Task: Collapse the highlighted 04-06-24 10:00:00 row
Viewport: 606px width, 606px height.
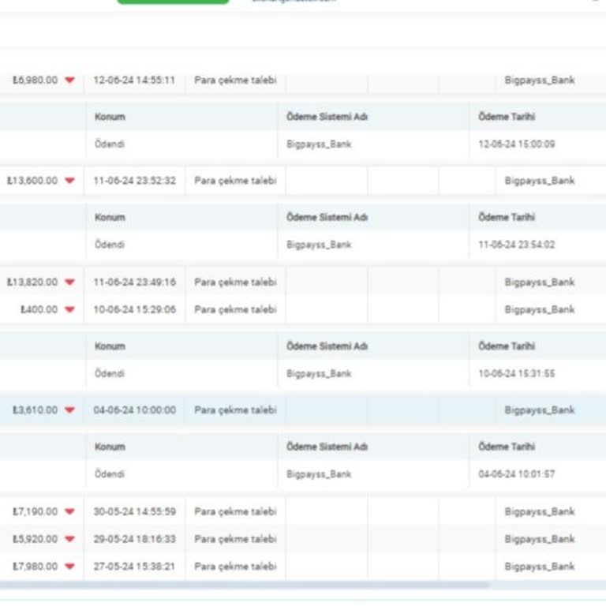Action: 134,410
